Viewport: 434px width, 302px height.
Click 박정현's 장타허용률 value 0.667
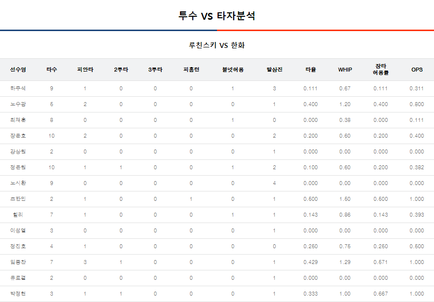coord(381,294)
